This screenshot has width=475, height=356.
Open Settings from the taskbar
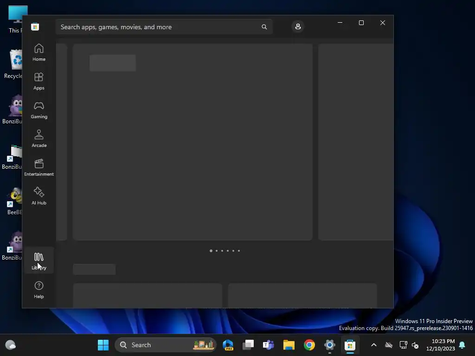coord(330,345)
